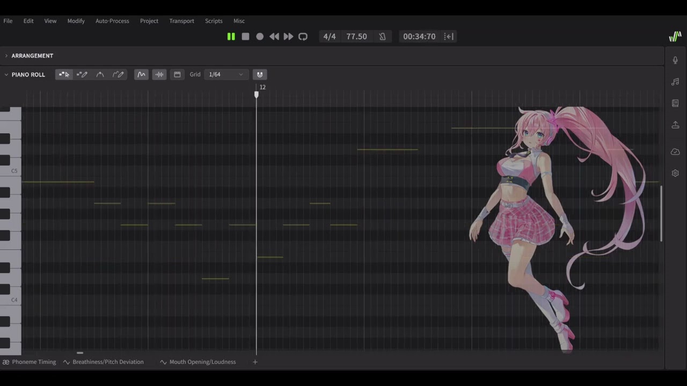Click the vertical scrollbar of the piano roll
Screen dimensions: 687x386
click(661, 213)
